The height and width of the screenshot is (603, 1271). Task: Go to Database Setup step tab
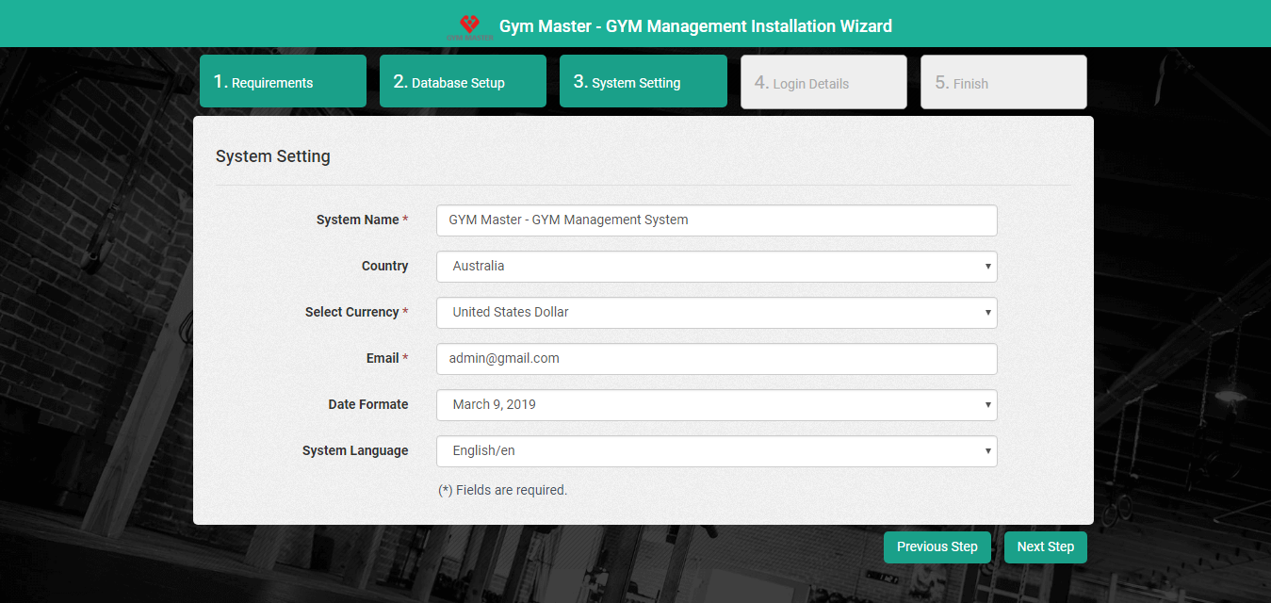463,82
